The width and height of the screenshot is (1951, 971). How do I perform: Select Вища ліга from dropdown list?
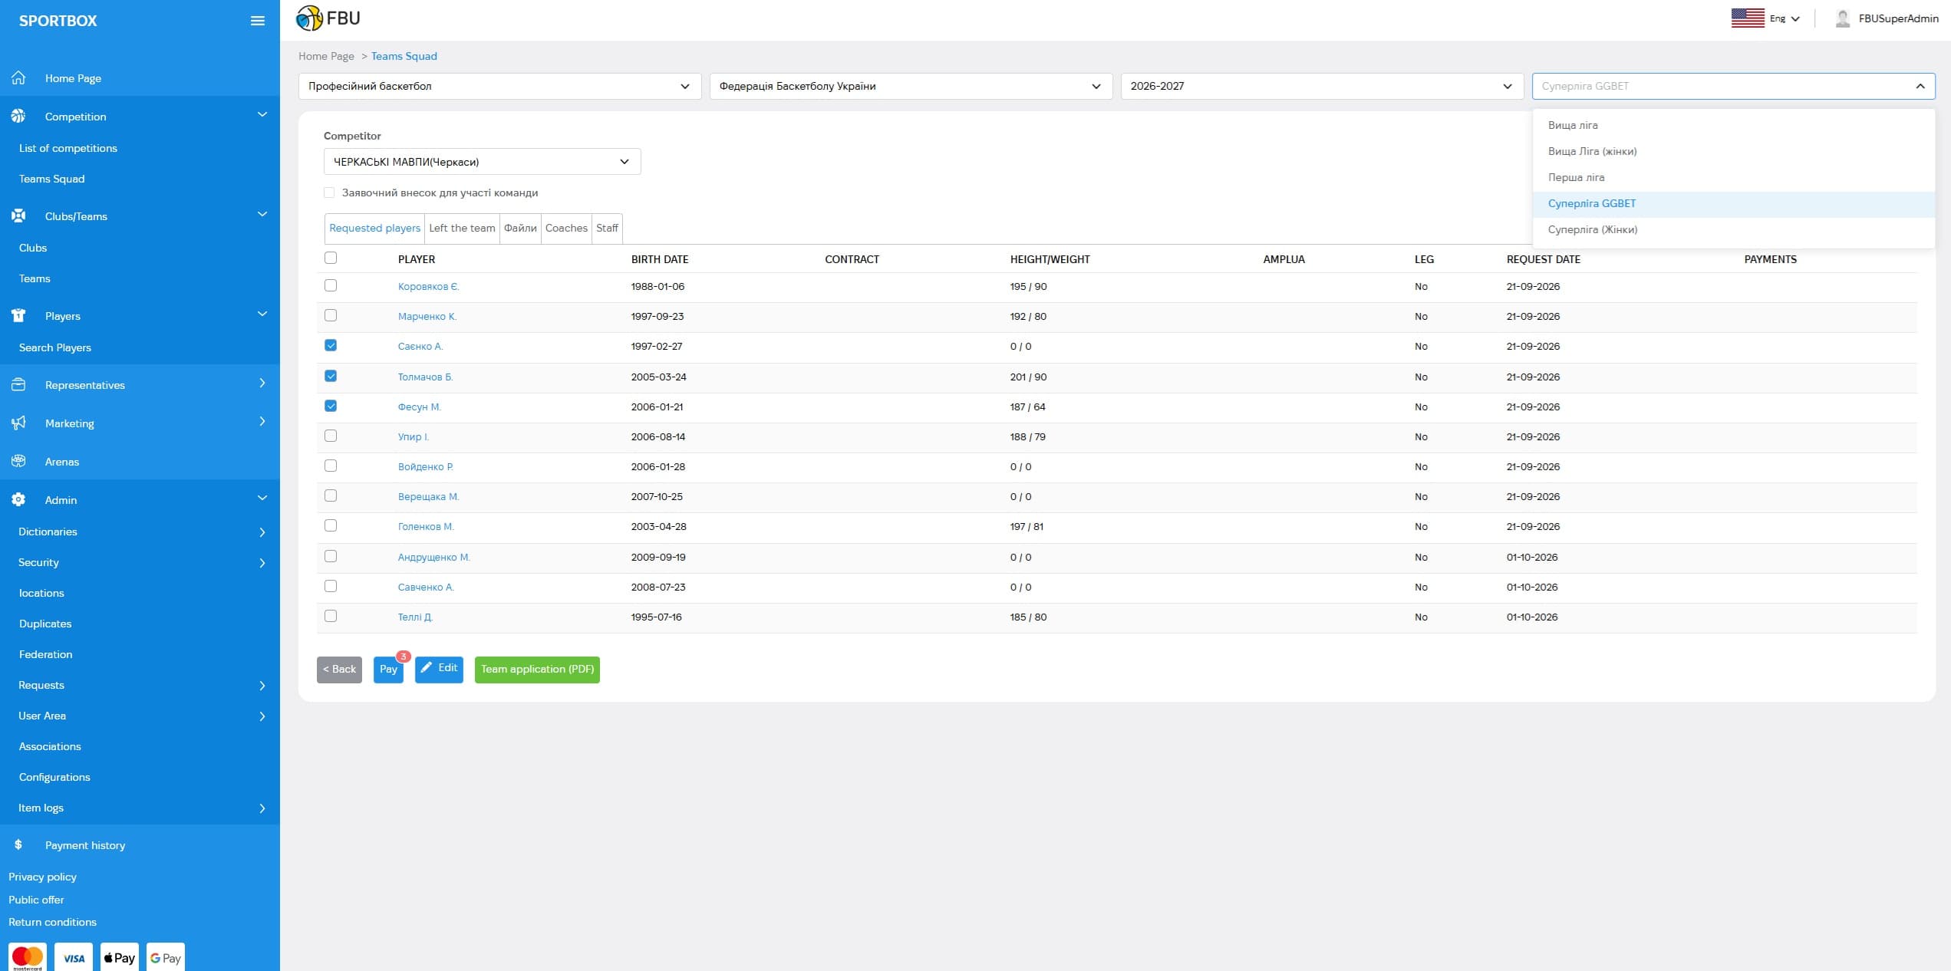1733,125
